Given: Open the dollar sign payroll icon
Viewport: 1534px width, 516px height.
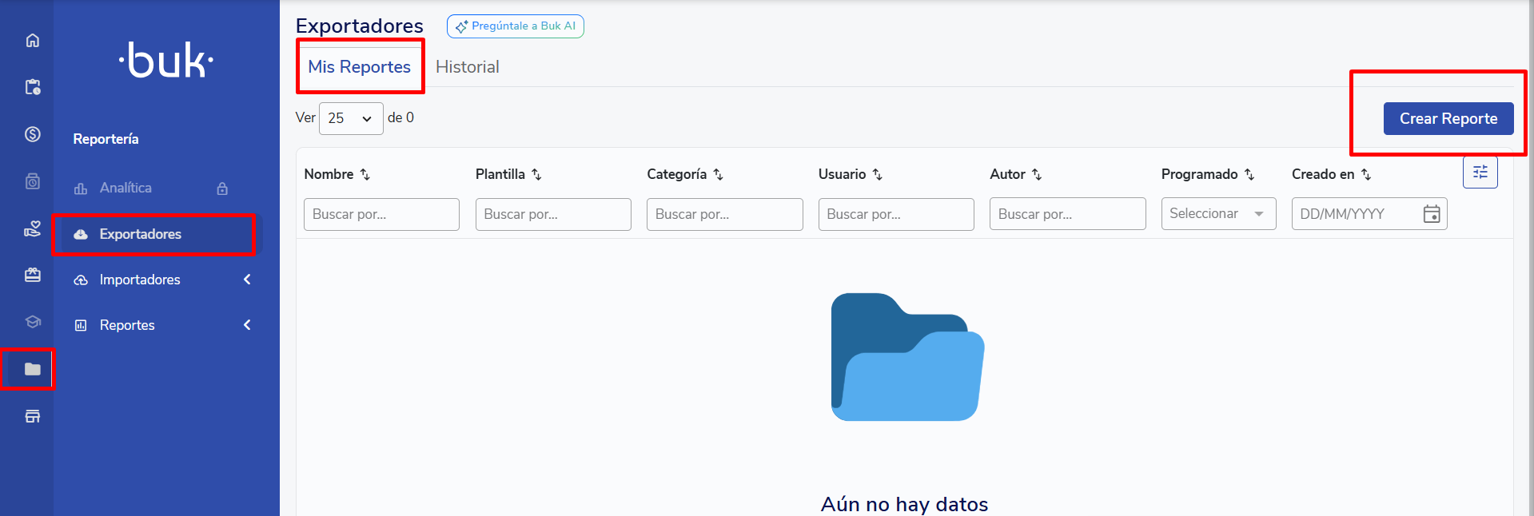Looking at the screenshot, I should (32, 134).
